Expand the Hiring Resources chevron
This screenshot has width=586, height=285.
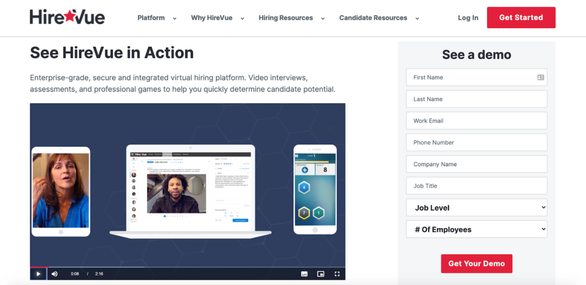[323, 18]
